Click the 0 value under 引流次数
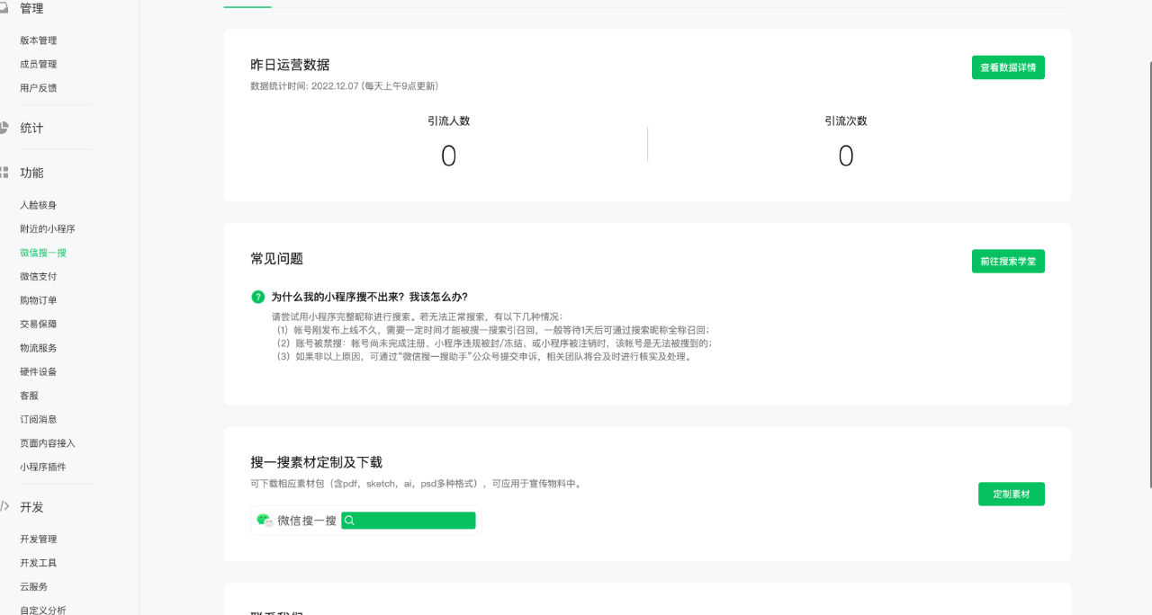The width and height of the screenshot is (1152, 615). (846, 156)
